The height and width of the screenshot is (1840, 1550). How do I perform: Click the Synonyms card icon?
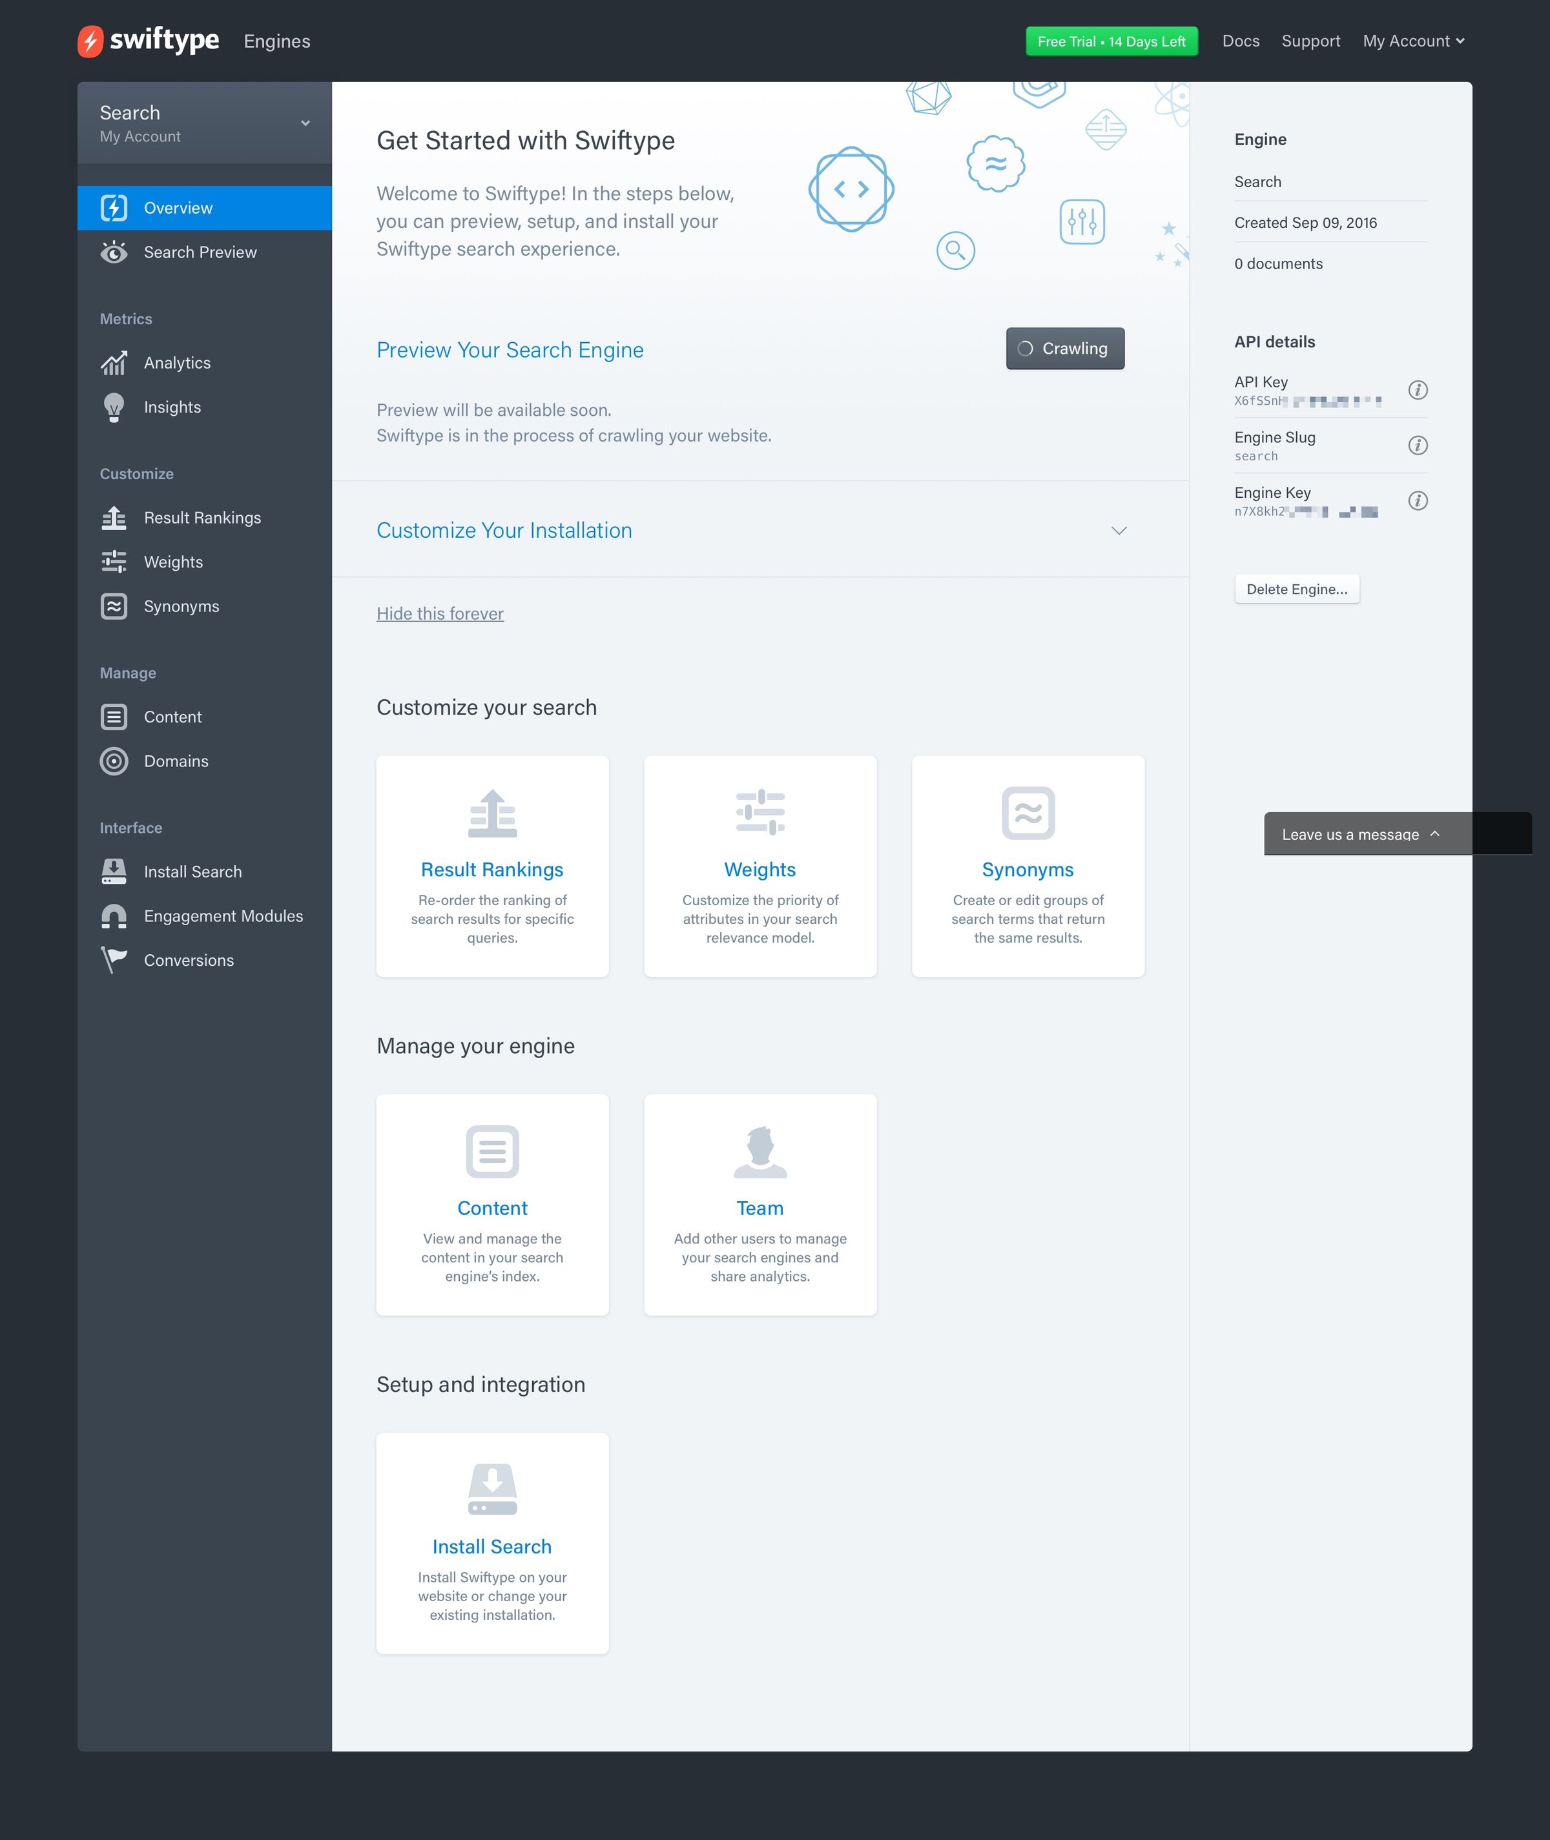[1028, 813]
